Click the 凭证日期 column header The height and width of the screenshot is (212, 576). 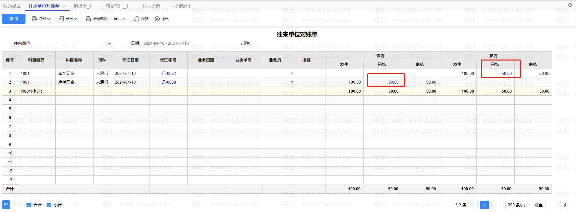(131, 60)
